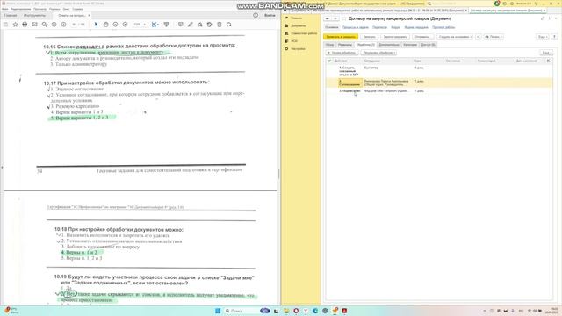Viewport: 562px width, 316px height.
Task: Click the link icon in document header
Action: point(543,18)
